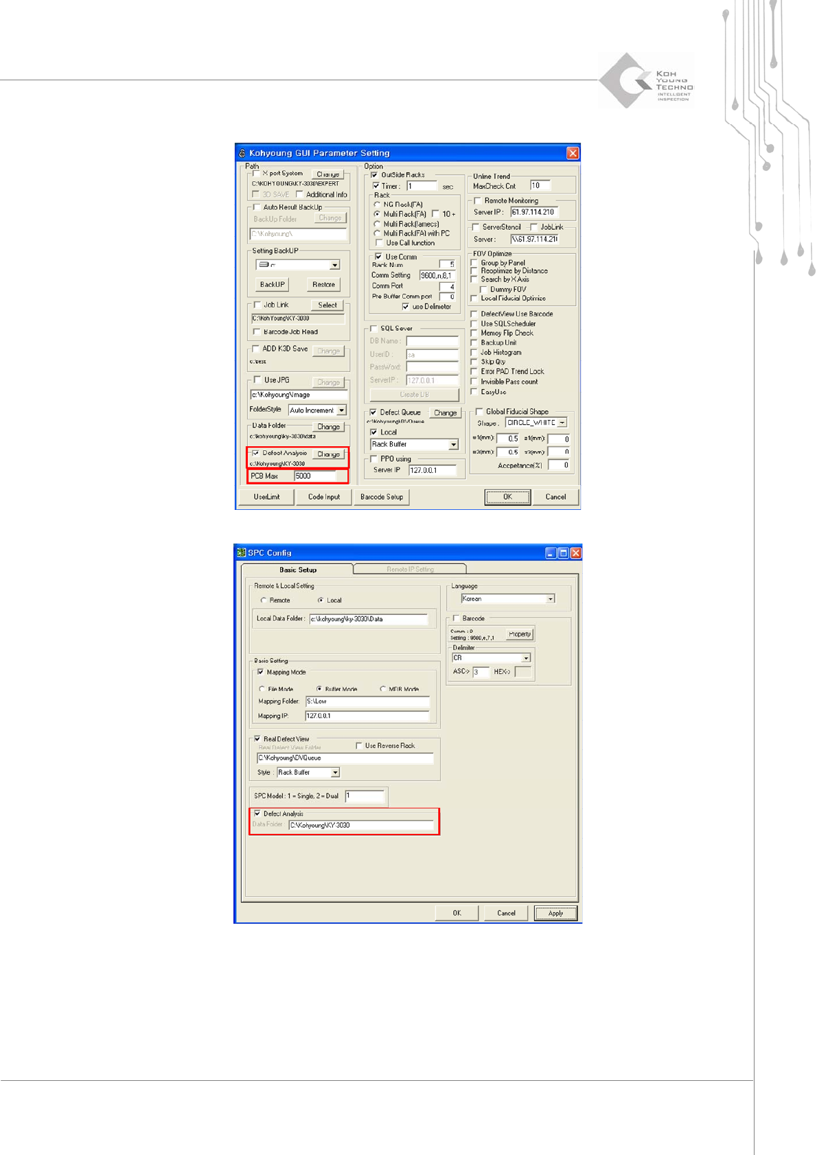Image resolution: width=817 pixels, height=1155 pixels.
Task: Select the MDB Mode radio button
Action: pos(383,689)
